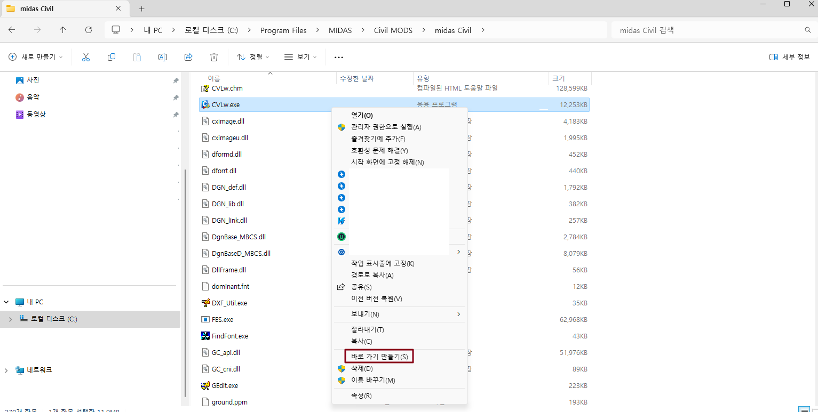This screenshot has width=818, height=412.
Task: Click the FES.exe file icon
Action: click(205, 319)
